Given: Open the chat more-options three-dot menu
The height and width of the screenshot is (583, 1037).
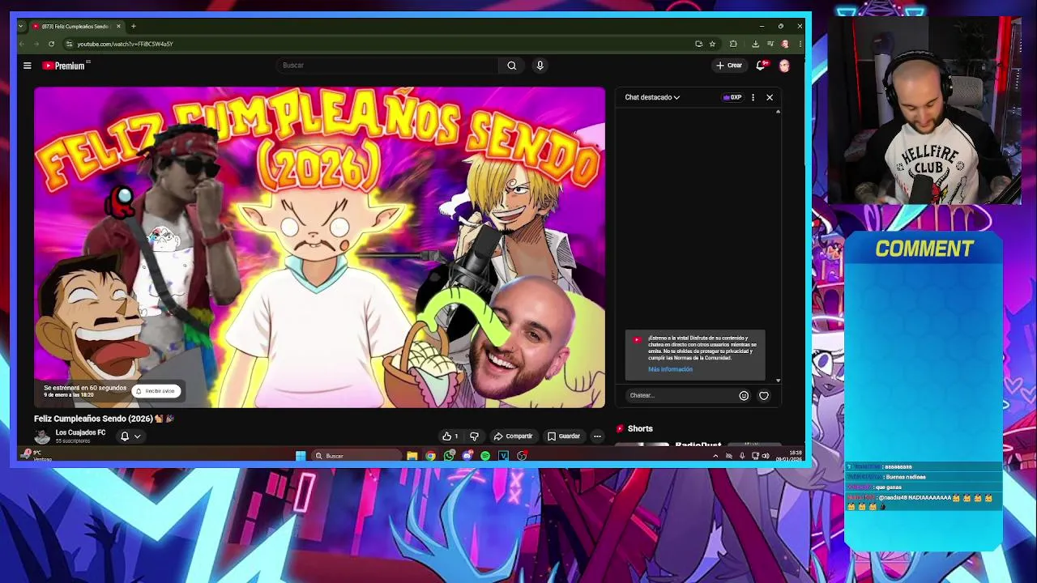Looking at the screenshot, I should point(753,97).
